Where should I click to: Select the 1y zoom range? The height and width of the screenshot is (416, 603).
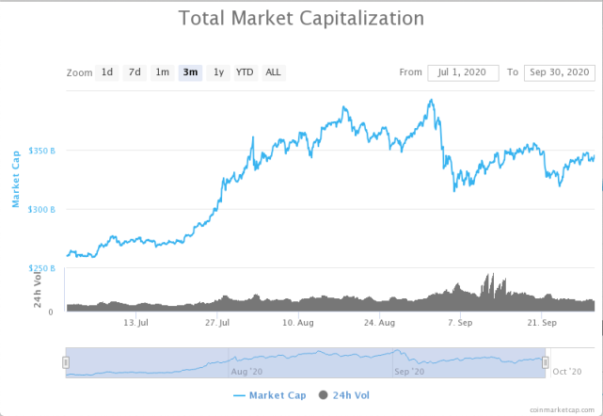point(218,72)
